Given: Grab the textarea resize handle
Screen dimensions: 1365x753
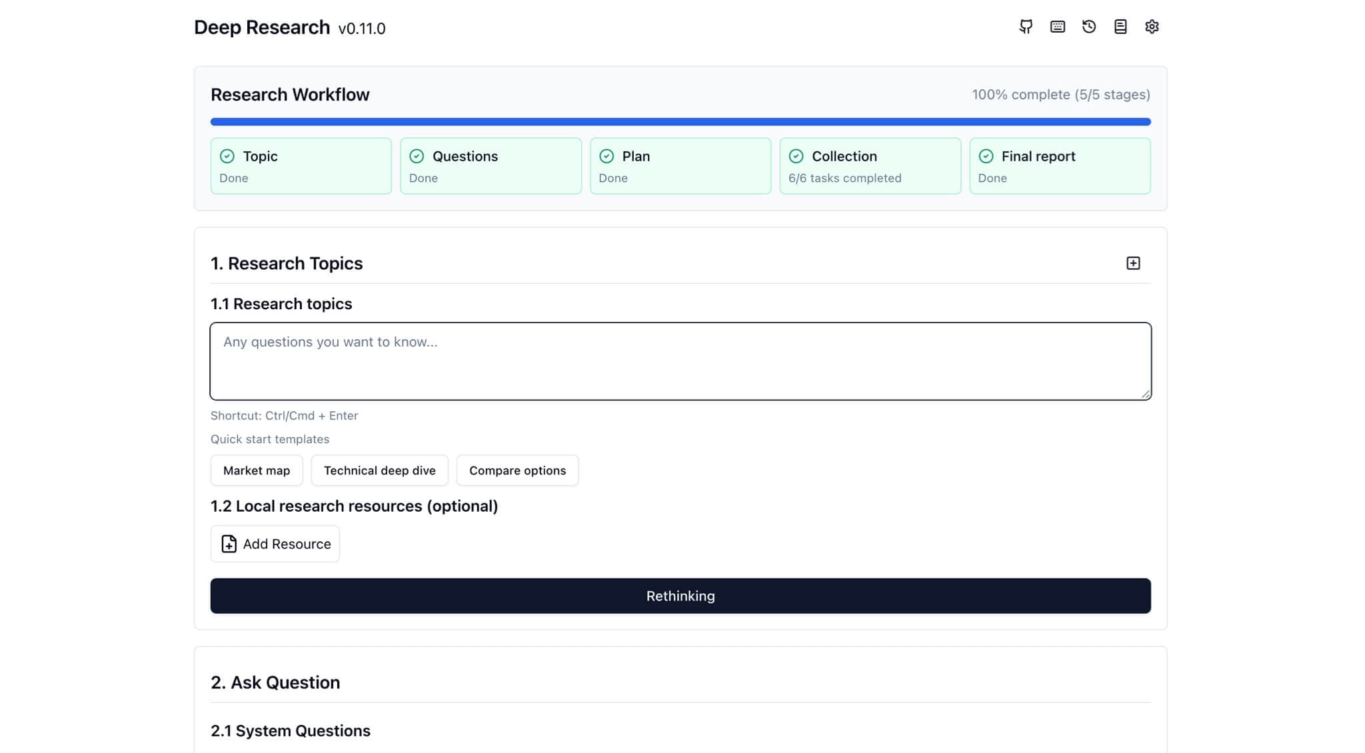Looking at the screenshot, I should pyautogui.click(x=1145, y=394).
